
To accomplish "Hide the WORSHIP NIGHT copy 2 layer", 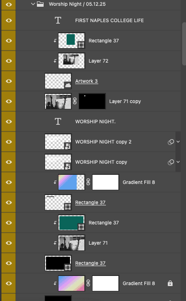I will pos(9,142).
